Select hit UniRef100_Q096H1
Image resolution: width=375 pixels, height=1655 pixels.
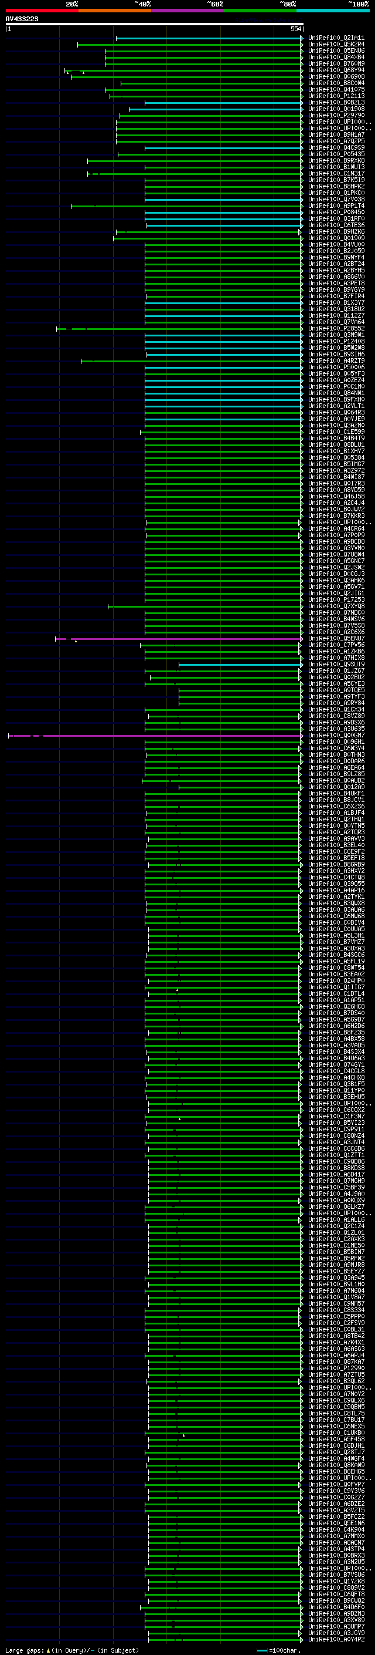[336, 742]
